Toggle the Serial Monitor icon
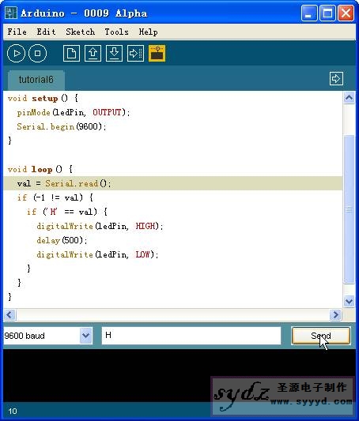 point(157,54)
